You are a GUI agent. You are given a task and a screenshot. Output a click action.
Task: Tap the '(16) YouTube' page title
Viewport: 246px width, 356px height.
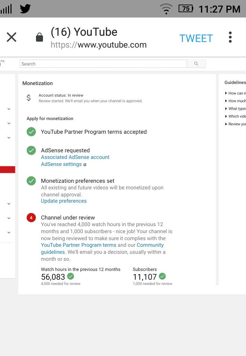tap(84, 32)
